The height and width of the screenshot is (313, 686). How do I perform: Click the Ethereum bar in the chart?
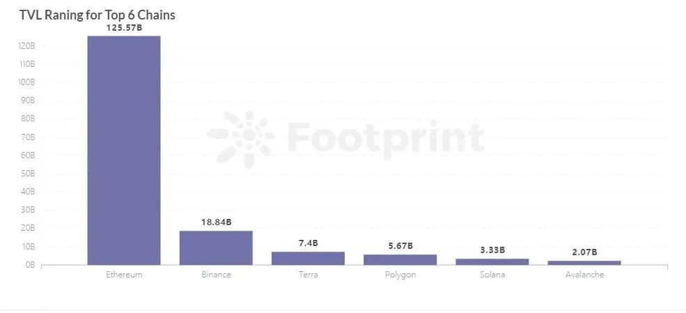[124, 150]
